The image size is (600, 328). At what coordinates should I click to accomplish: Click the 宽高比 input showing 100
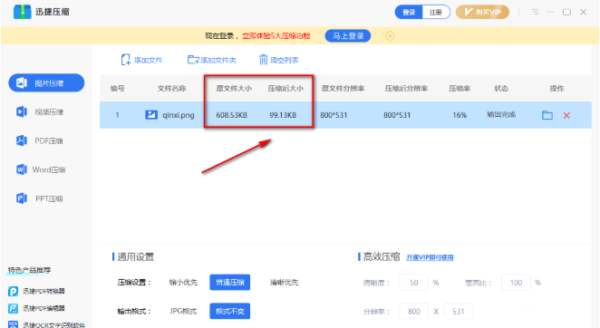516,283
